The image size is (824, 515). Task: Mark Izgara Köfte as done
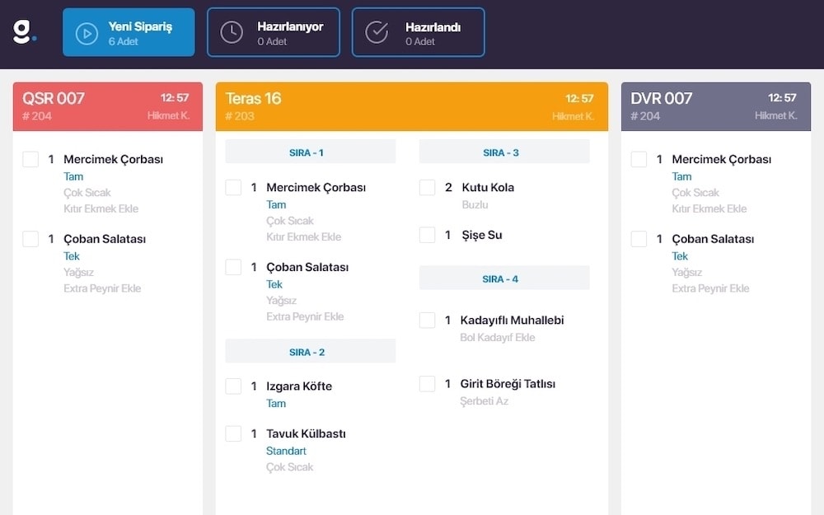[233, 386]
